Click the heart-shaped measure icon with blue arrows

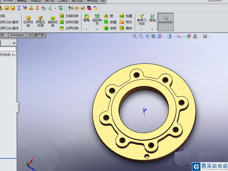(x=25, y=8)
